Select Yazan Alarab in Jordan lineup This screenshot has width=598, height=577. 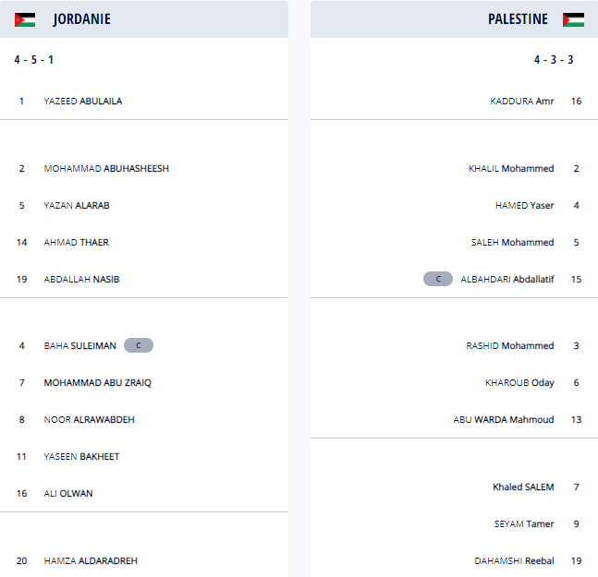(75, 205)
